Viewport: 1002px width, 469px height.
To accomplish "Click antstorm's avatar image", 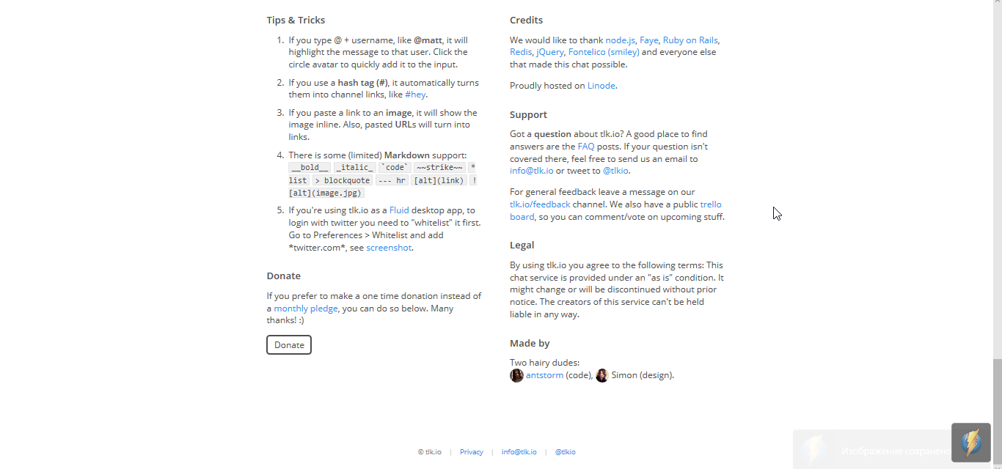I will pyautogui.click(x=517, y=375).
